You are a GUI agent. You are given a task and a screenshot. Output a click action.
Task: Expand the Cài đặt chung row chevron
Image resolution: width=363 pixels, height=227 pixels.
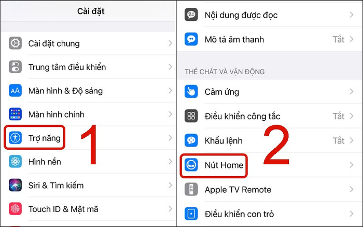[x=171, y=43]
